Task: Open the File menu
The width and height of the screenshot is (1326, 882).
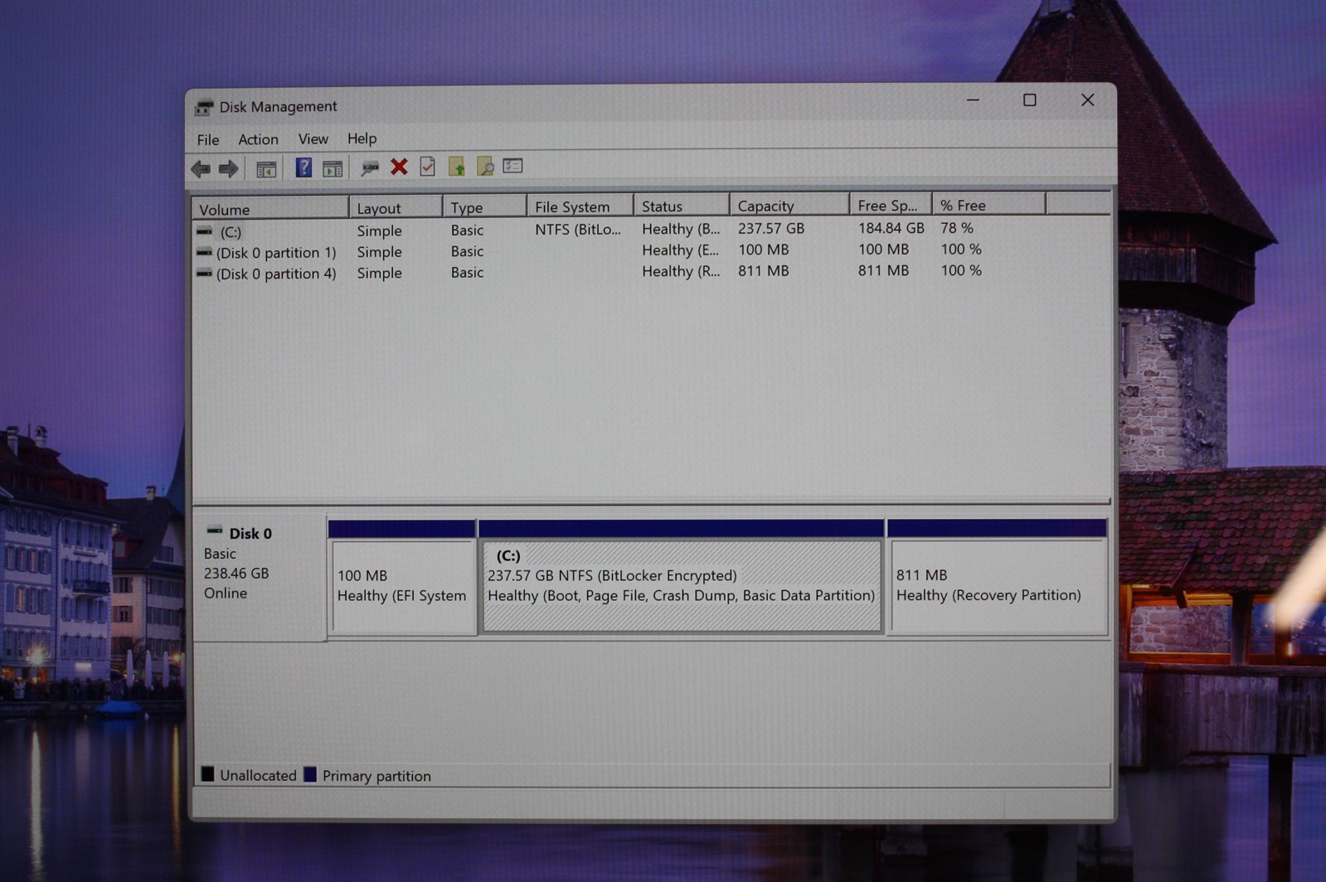Action: point(208,139)
